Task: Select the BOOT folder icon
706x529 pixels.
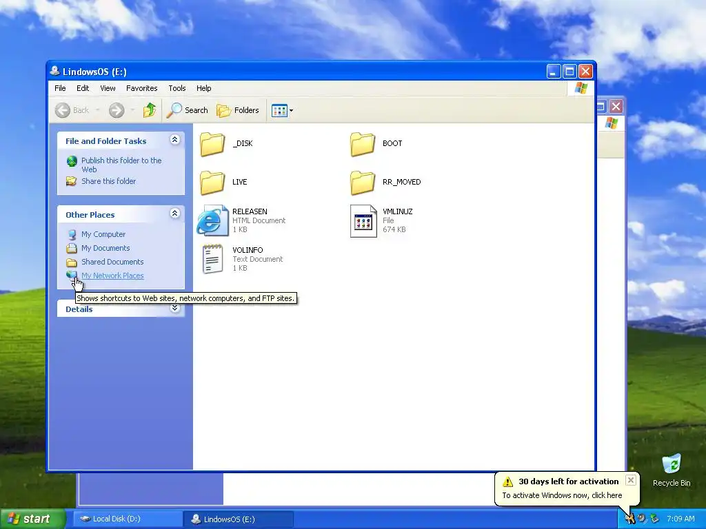Action: click(x=363, y=144)
